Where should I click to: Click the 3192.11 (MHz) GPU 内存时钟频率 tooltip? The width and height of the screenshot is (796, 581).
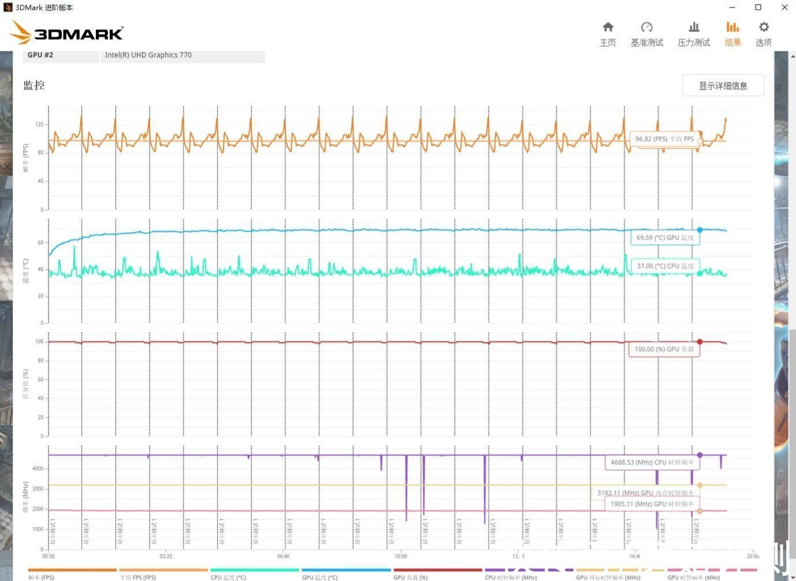click(x=645, y=493)
